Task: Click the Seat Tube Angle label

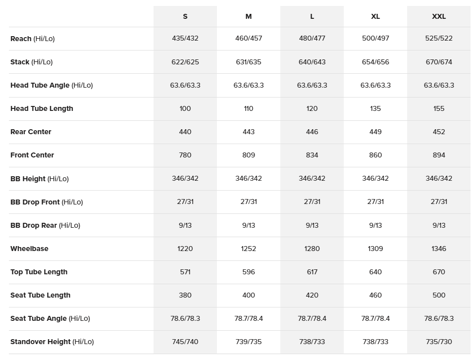Action: point(50,319)
